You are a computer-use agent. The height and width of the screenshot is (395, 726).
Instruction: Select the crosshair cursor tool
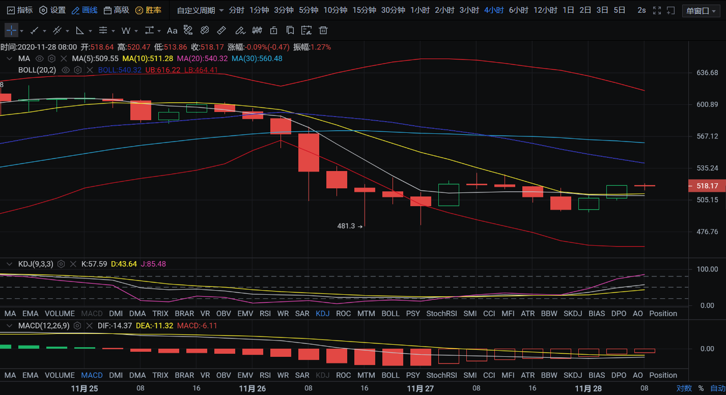pyautogui.click(x=11, y=31)
